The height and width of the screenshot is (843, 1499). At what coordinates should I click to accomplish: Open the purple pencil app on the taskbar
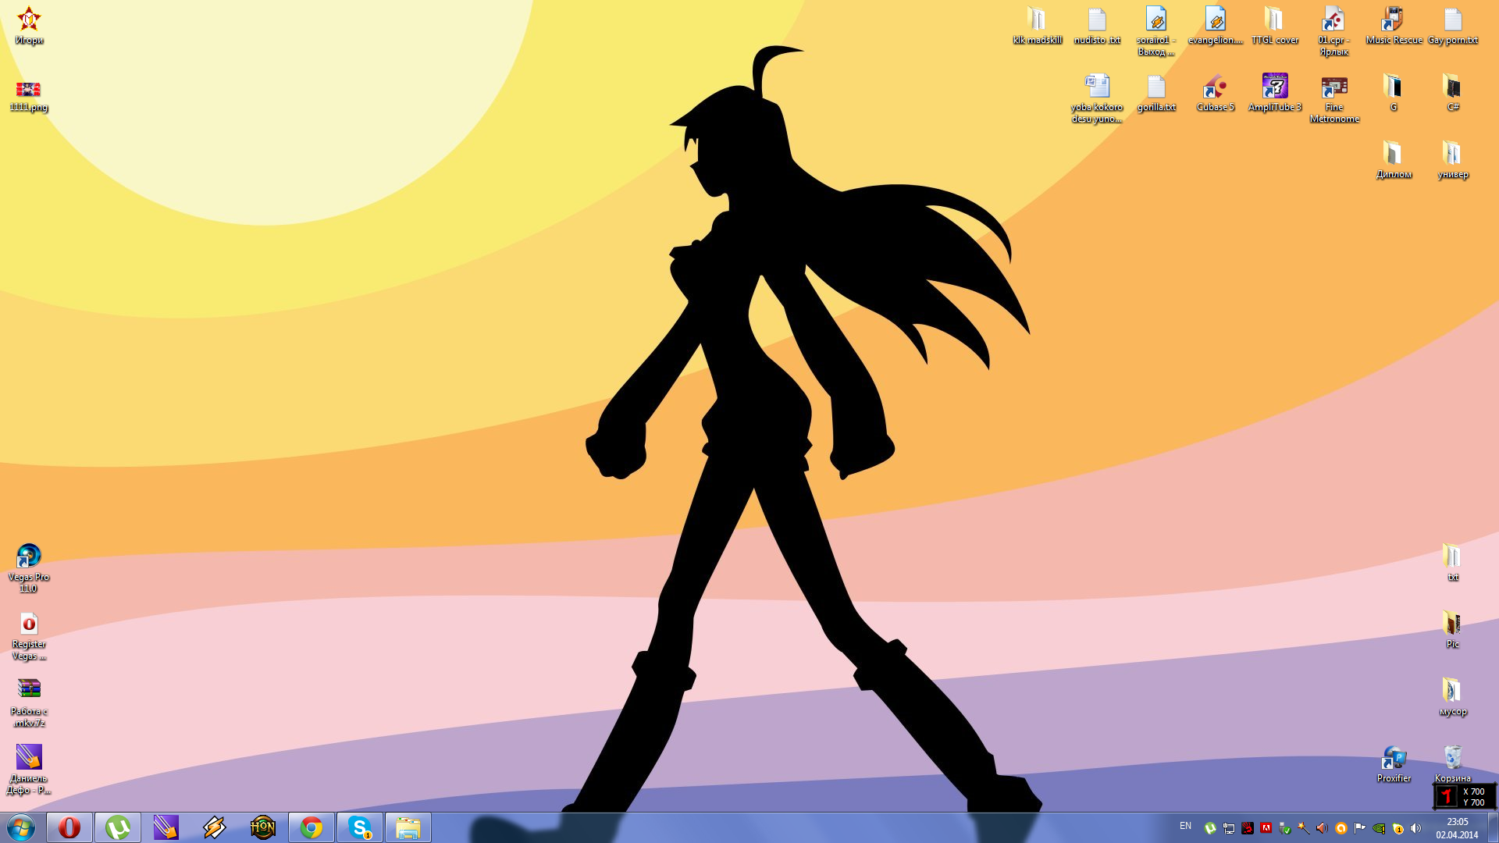pos(166,827)
